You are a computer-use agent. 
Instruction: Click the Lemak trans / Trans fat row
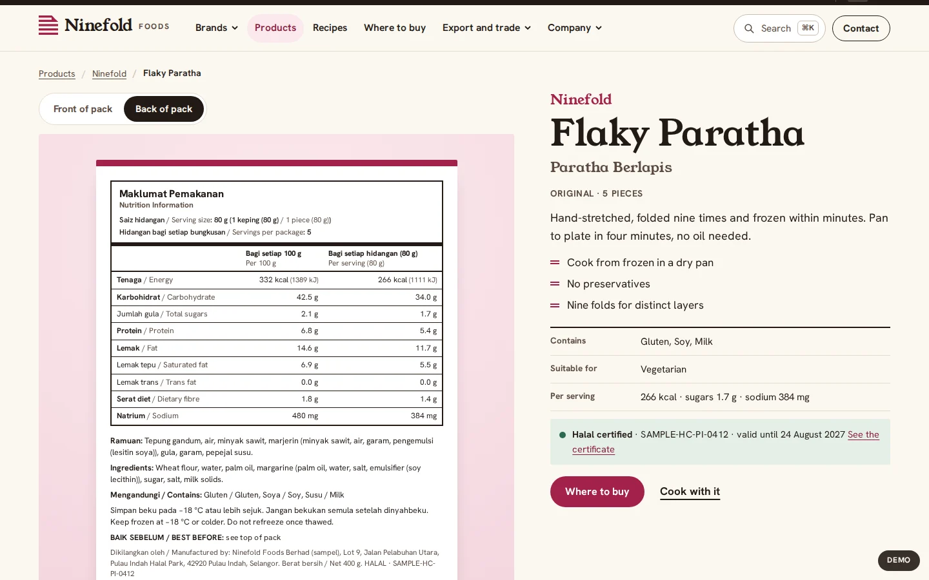click(x=277, y=382)
